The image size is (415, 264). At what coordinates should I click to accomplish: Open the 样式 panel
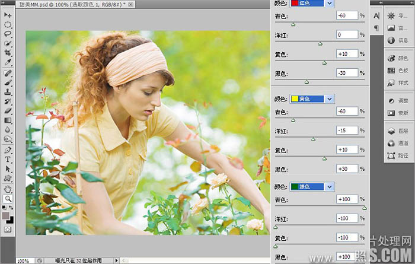pos(399,83)
